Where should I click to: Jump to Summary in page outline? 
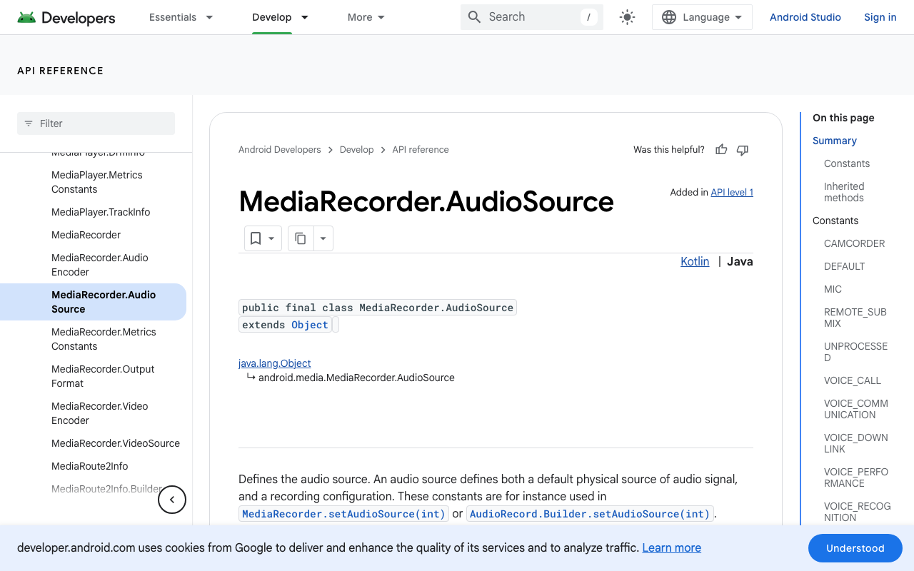point(835,141)
